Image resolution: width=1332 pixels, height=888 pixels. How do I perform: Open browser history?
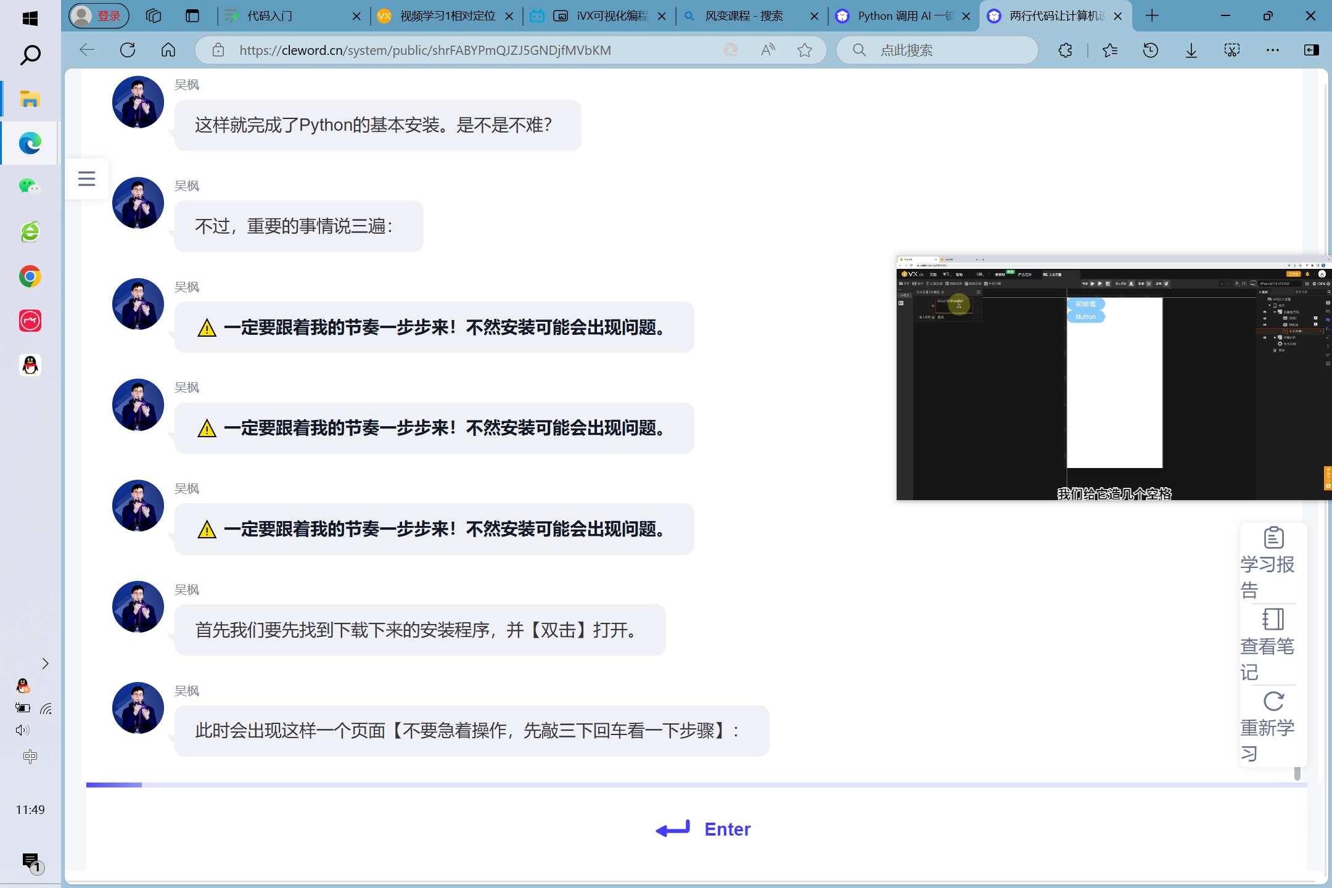(1151, 50)
